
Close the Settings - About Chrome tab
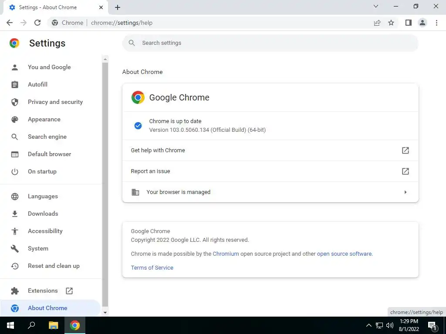click(x=101, y=7)
